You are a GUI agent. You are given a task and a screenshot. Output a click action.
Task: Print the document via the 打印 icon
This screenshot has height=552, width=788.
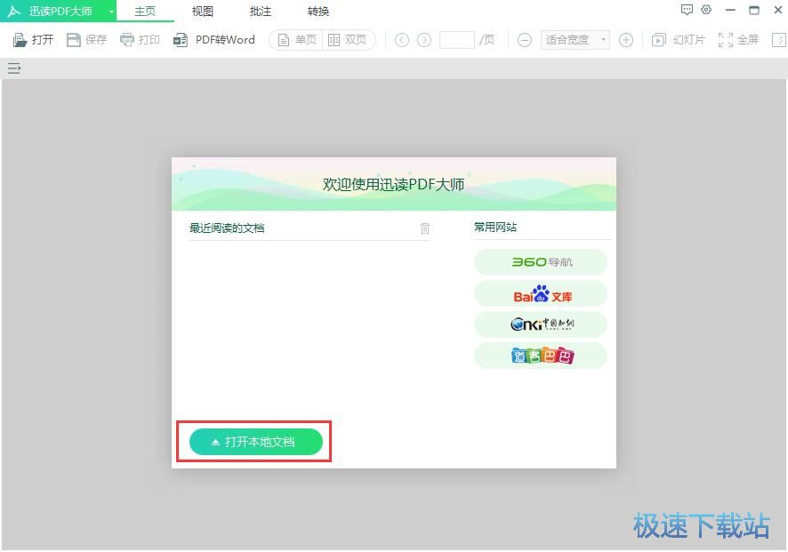(140, 39)
